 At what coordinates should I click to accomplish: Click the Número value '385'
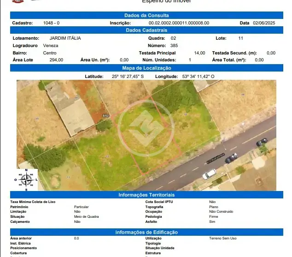pyautogui.click(x=174, y=46)
